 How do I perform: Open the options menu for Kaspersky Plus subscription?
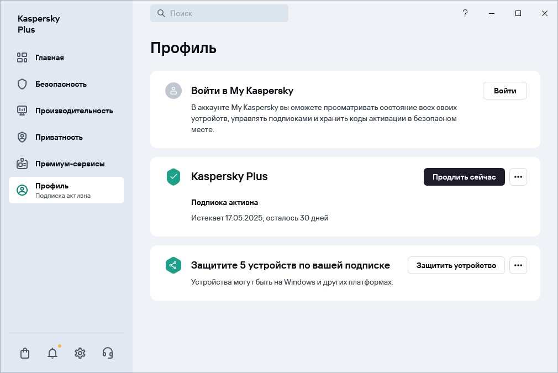coord(518,177)
